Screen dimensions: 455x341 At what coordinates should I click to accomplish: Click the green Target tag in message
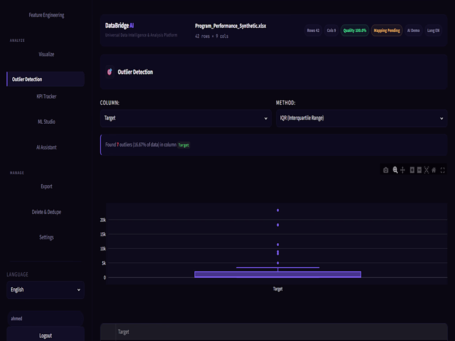(183, 145)
